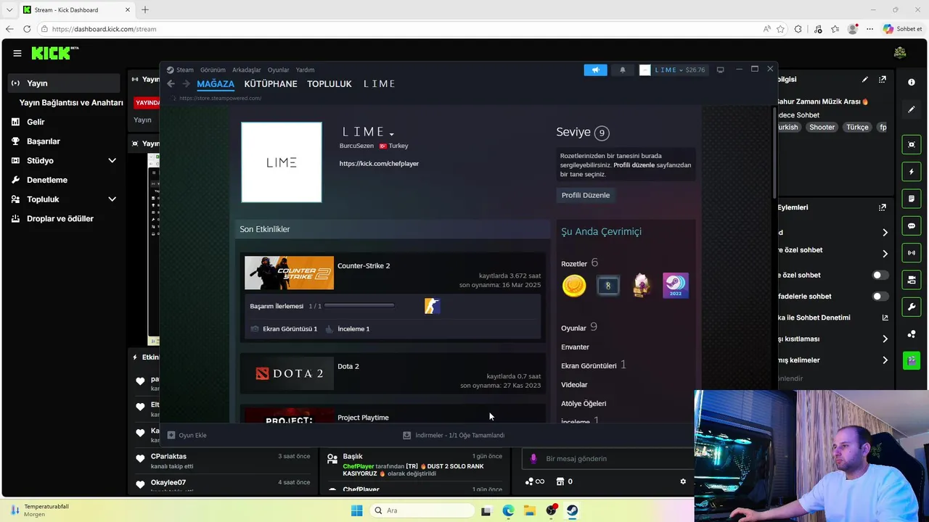Image resolution: width=929 pixels, height=522 pixels.
Task: Switch to the MAĞAZA tab
Action: 216,84
